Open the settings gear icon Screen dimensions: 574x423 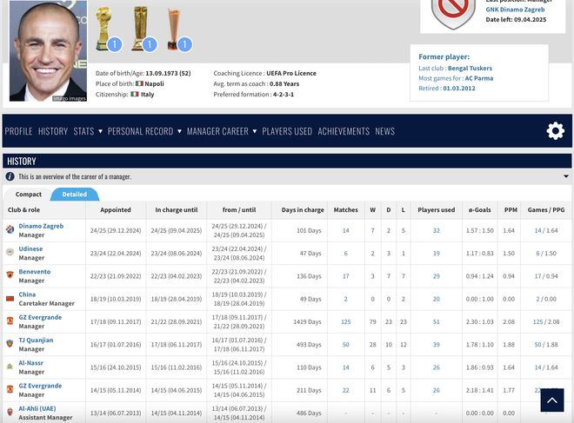pyautogui.click(x=555, y=131)
